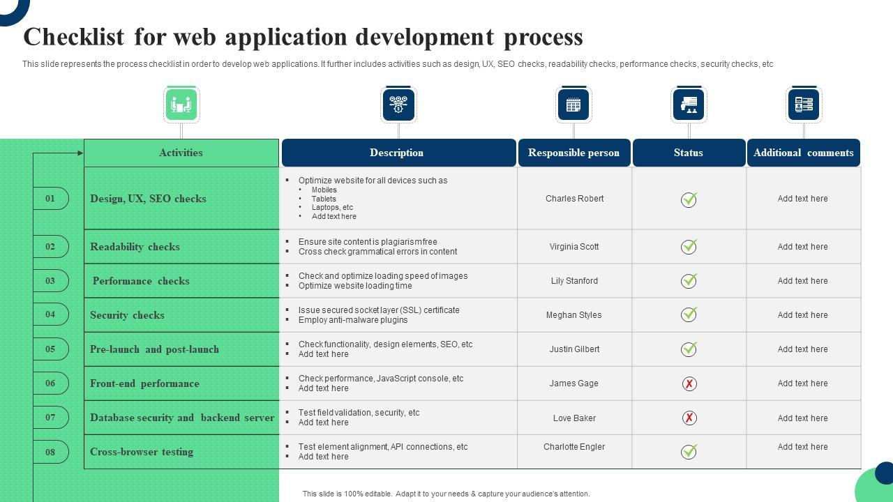The height and width of the screenshot is (502, 893).
Task: Click 'Test field validation, security, etc'
Action: (359, 413)
